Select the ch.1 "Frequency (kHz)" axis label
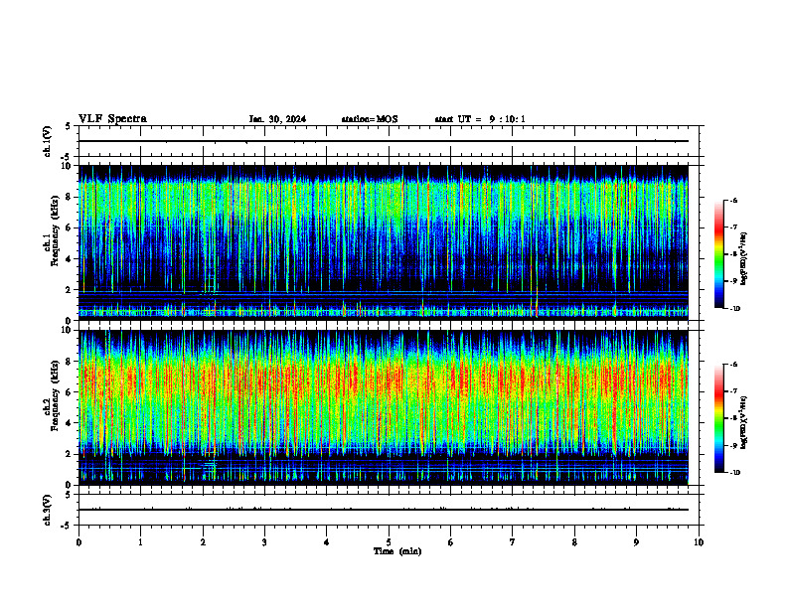The height and width of the screenshot is (608, 787). (55, 230)
